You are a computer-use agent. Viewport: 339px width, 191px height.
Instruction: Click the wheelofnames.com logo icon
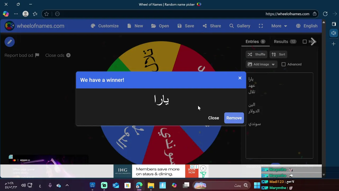tap(10, 26)
